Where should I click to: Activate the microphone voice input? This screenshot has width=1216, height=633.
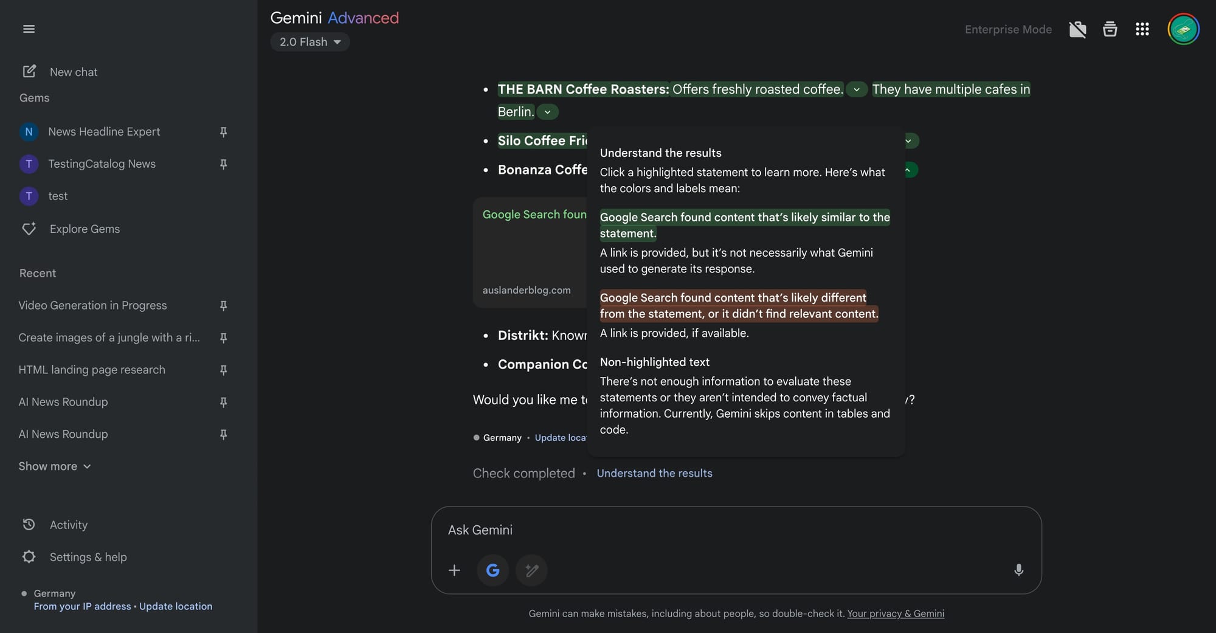(1018, 570)
